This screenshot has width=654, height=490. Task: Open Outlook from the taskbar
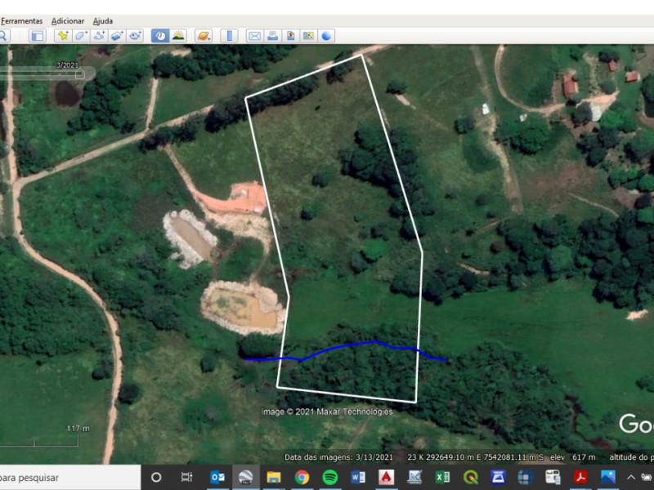[x=217, y=478]
